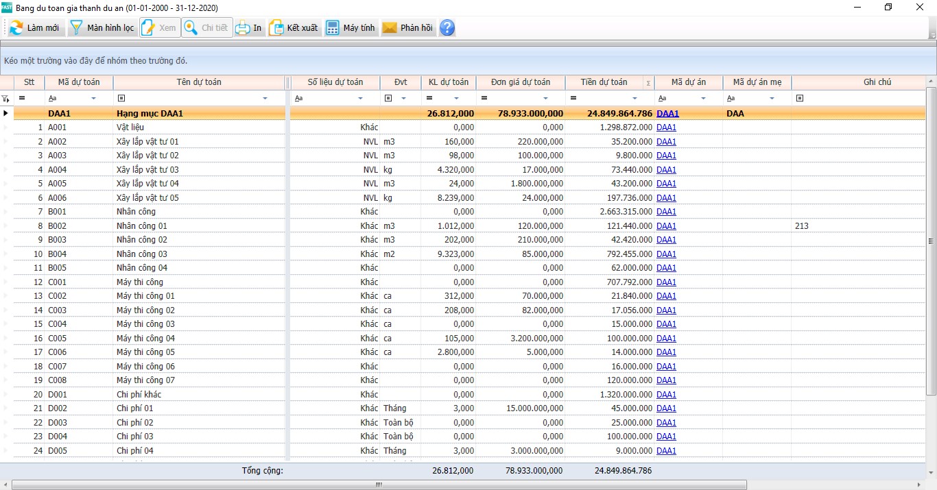937x490 pixels.
Task: Click the filter row funnel icon
Action: coord(5,99)
